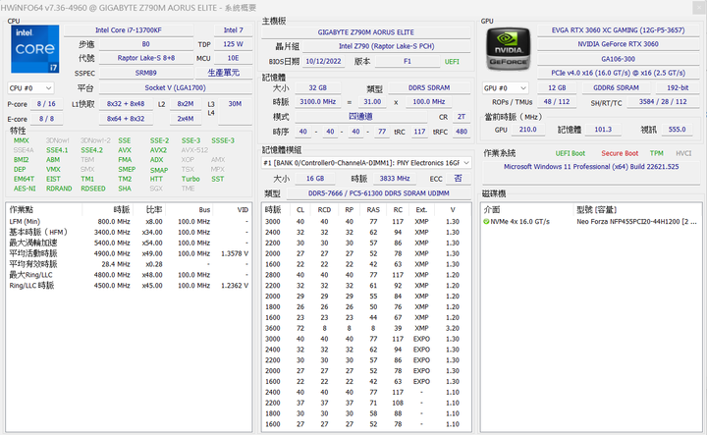Click the EVGA RTX 3060 XC GAMING field
Screen dimensions: 707x435
[x=619, y=30]
